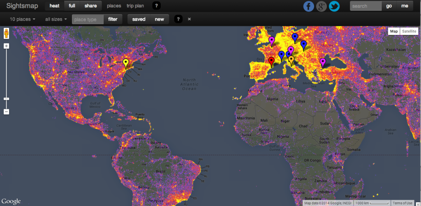Screen dimensions: 421x206
Task: Apply the filter button
Action: 113,19
